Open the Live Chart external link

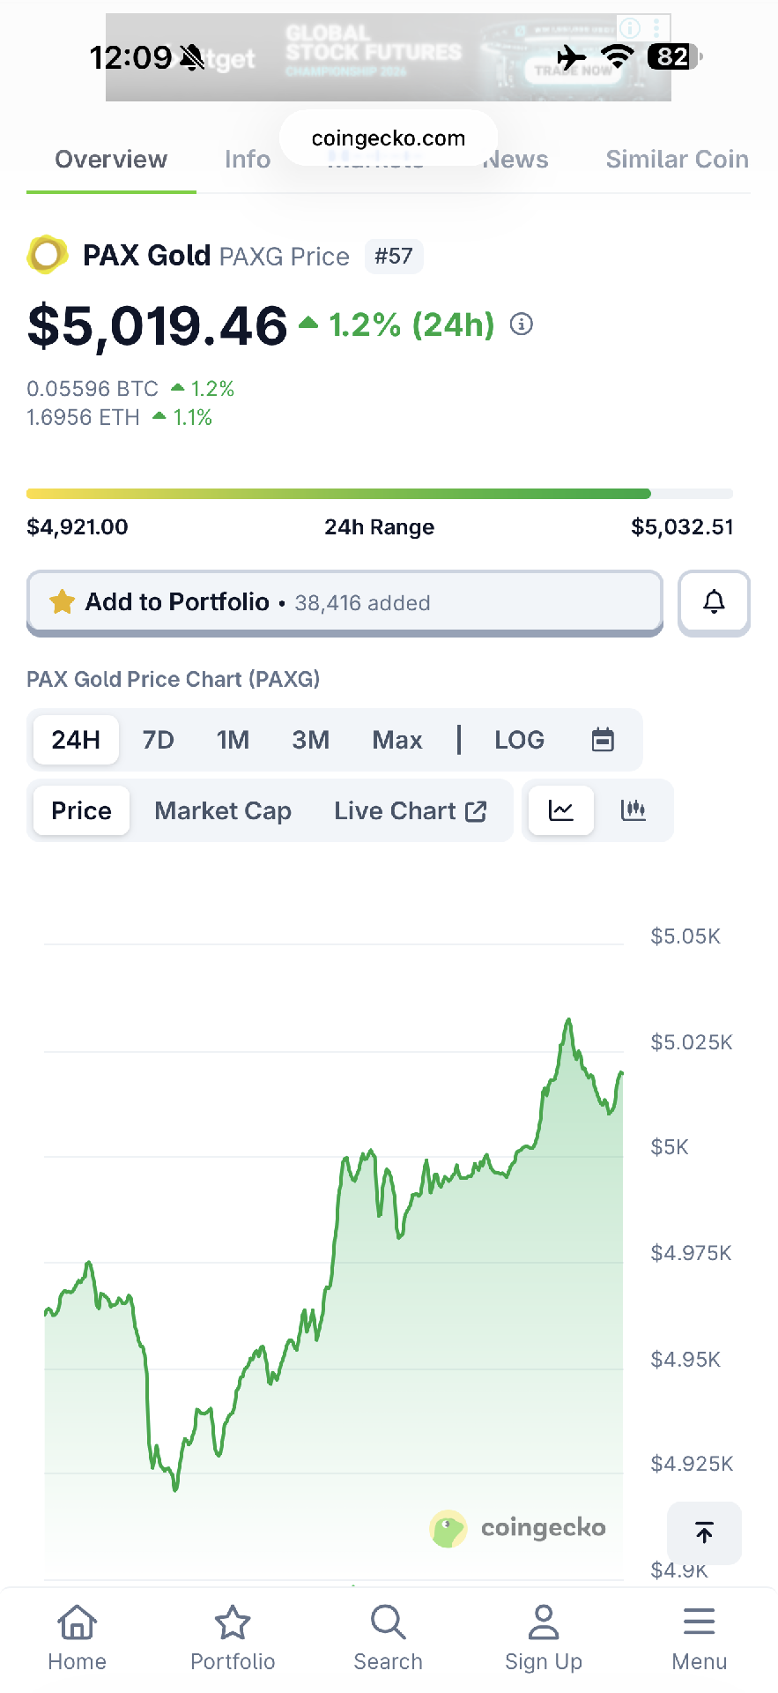pos(411,810)
